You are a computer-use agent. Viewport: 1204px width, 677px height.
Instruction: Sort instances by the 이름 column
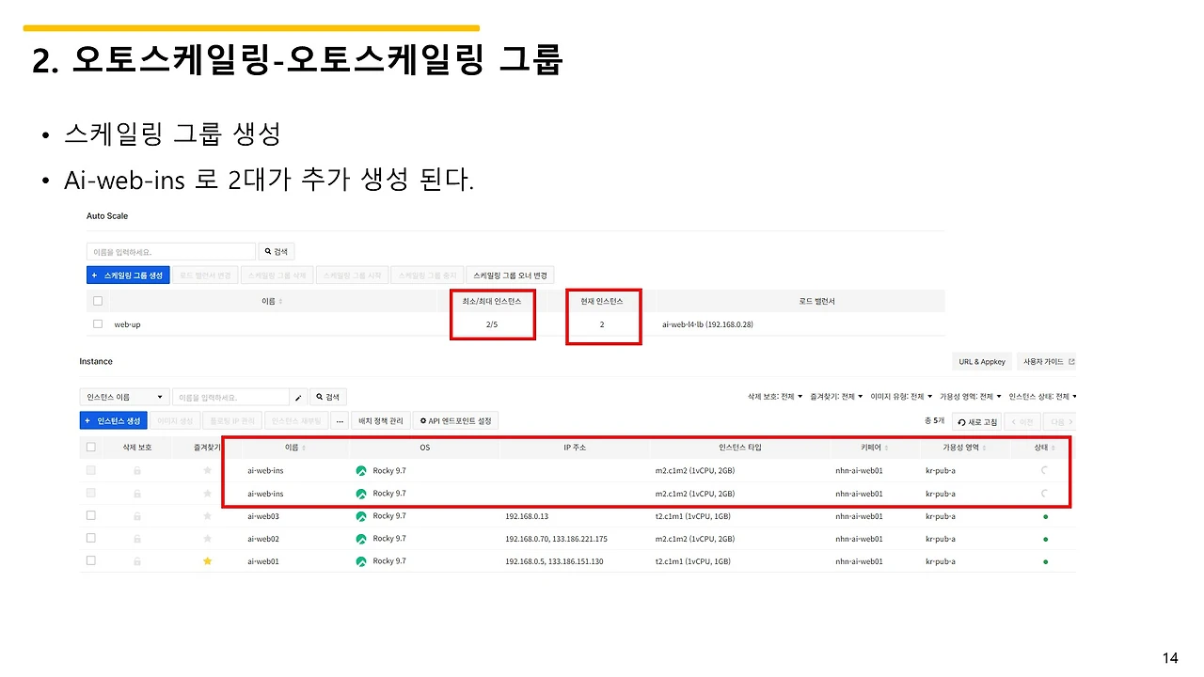(x=297, y=448)
